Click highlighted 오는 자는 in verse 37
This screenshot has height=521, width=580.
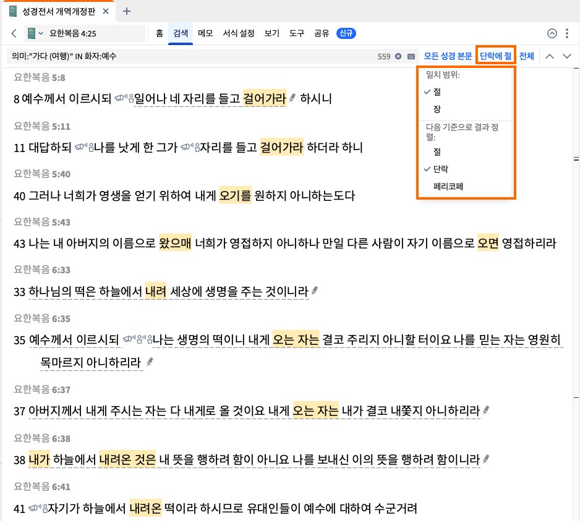point(315,410)
